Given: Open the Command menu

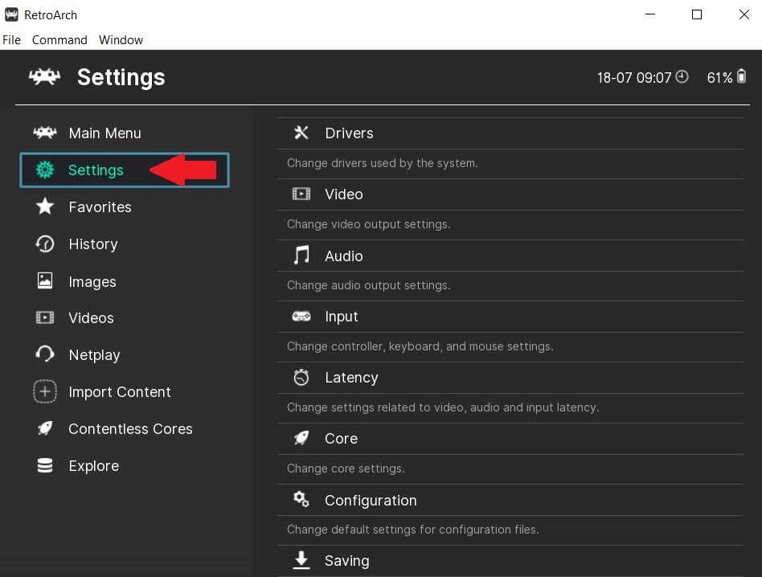Looking at the screenshot, I should click(x=59, y=39).
